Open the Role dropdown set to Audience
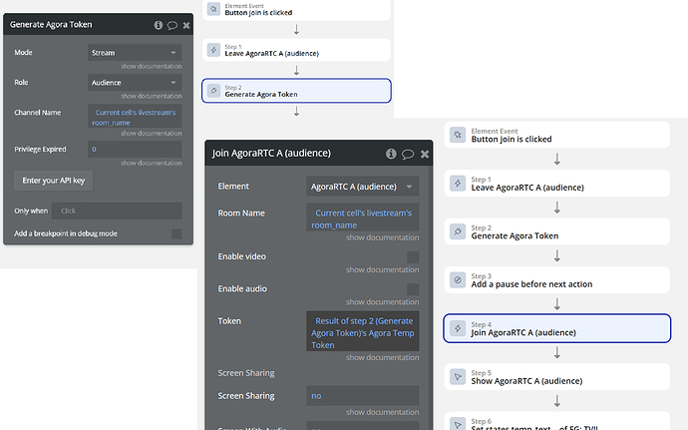The width and height of the screenshot is (688, 430). pos(135,83)
